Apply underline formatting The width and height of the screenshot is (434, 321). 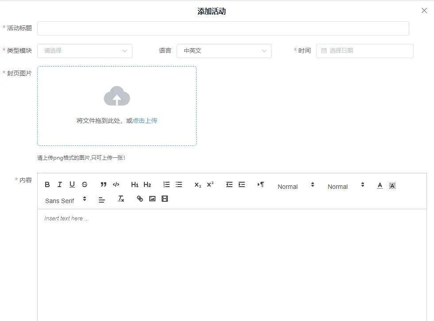pyautogui.click(x=71, y=184)
